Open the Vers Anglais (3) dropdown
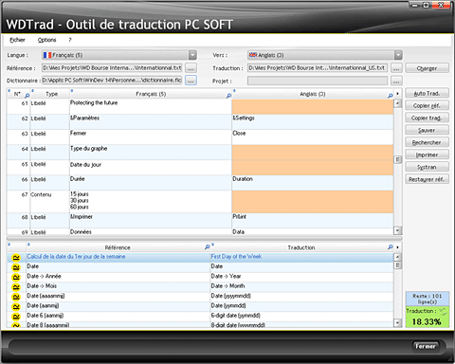This screenshot has height=364, width=455. pos(325,55)
